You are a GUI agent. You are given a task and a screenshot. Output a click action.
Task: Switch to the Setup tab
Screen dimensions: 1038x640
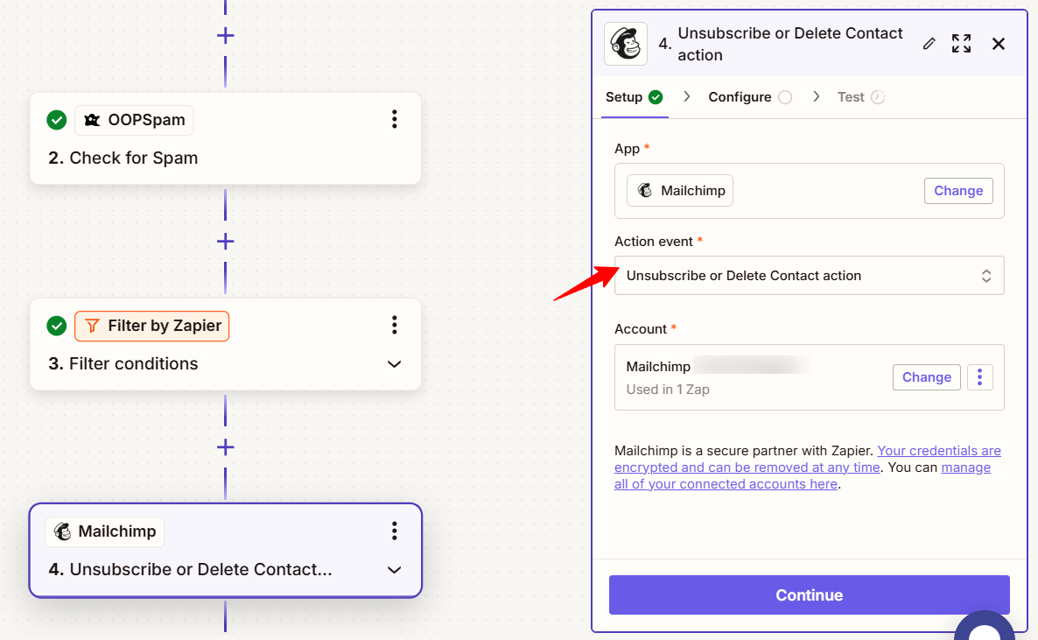pos(634,97)
